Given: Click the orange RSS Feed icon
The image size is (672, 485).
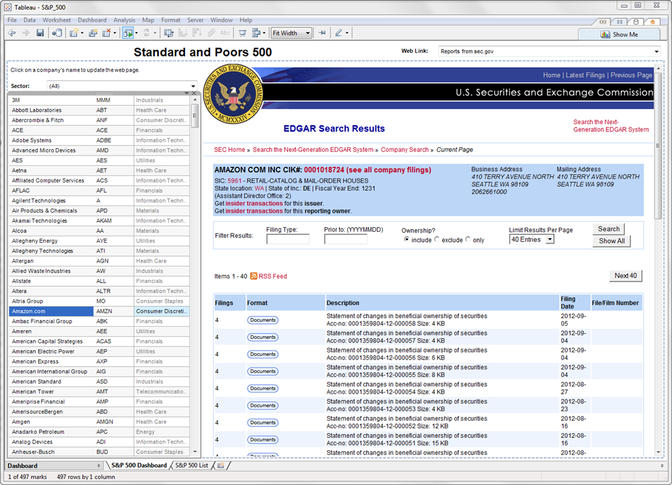Looking at the screenshot, I should tap(254, 276).
